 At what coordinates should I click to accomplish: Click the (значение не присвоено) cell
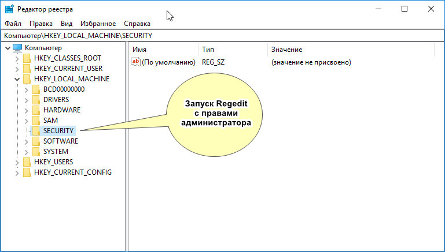click(311, 62)
